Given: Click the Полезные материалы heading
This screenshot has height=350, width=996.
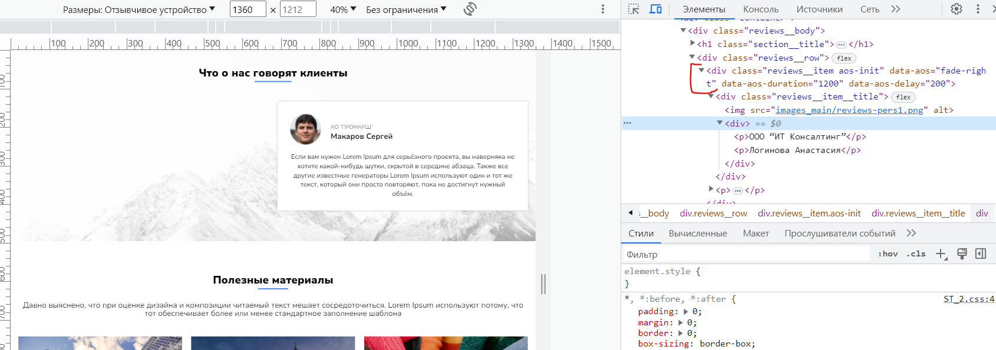Looking at the screenshot, I should click(273, 280).
